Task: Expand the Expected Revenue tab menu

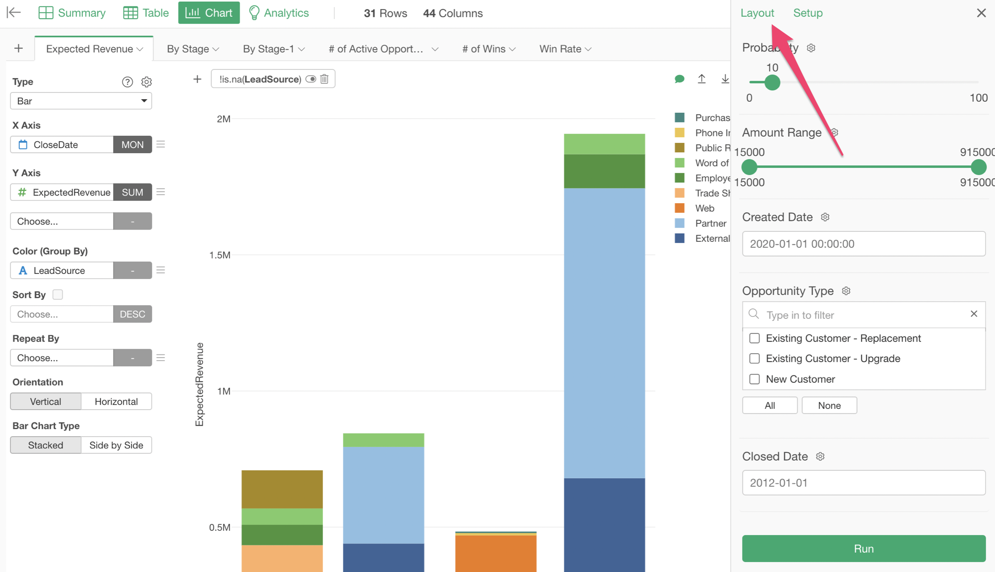Action: (x=140, y=49)
